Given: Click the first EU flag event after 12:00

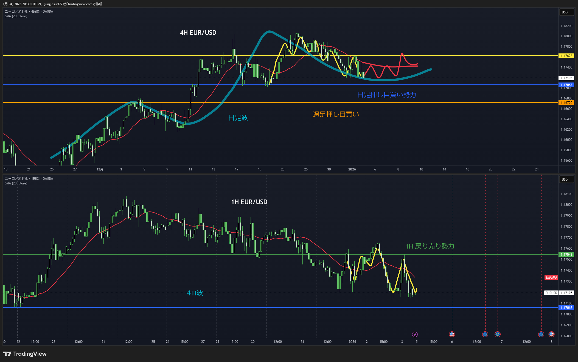Looking at the screenshot, I should 485,334.
